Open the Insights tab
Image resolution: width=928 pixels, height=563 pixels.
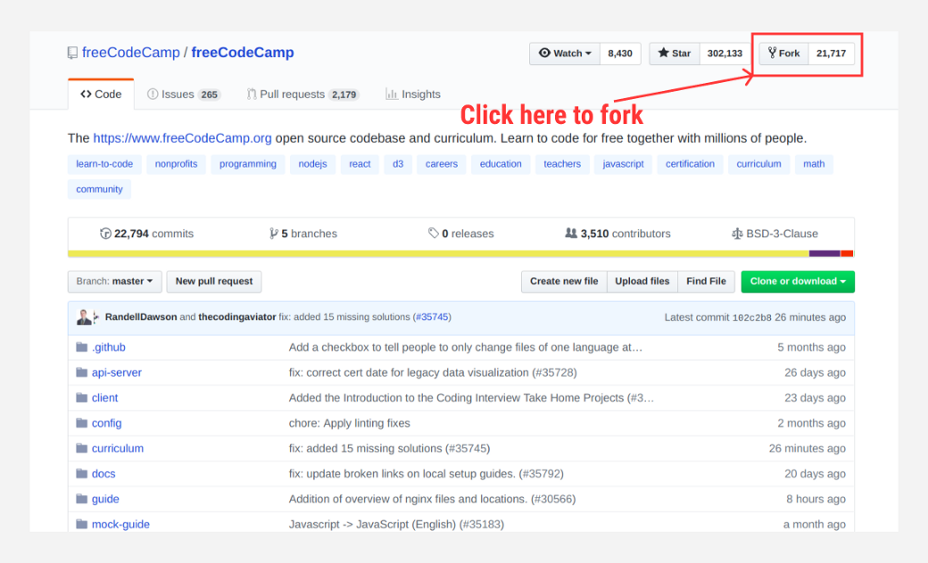point(413,94)
